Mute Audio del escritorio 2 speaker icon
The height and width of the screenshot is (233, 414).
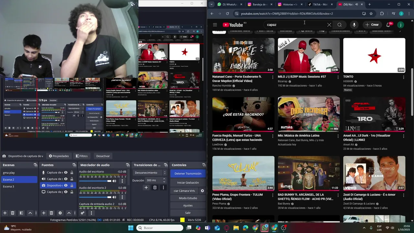click(x=114, y=197)
